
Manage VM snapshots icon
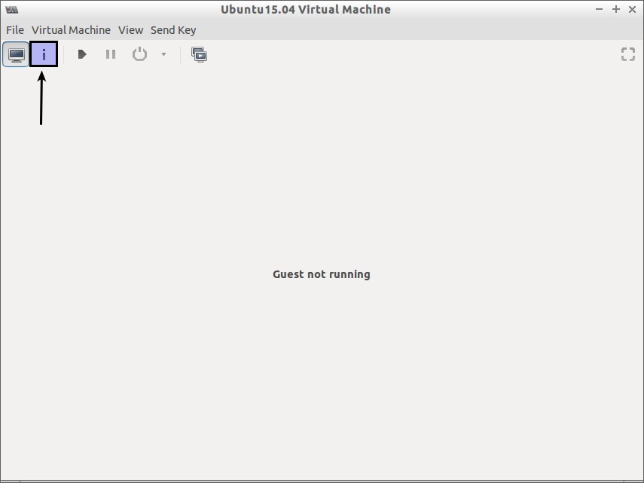[199, 54]
